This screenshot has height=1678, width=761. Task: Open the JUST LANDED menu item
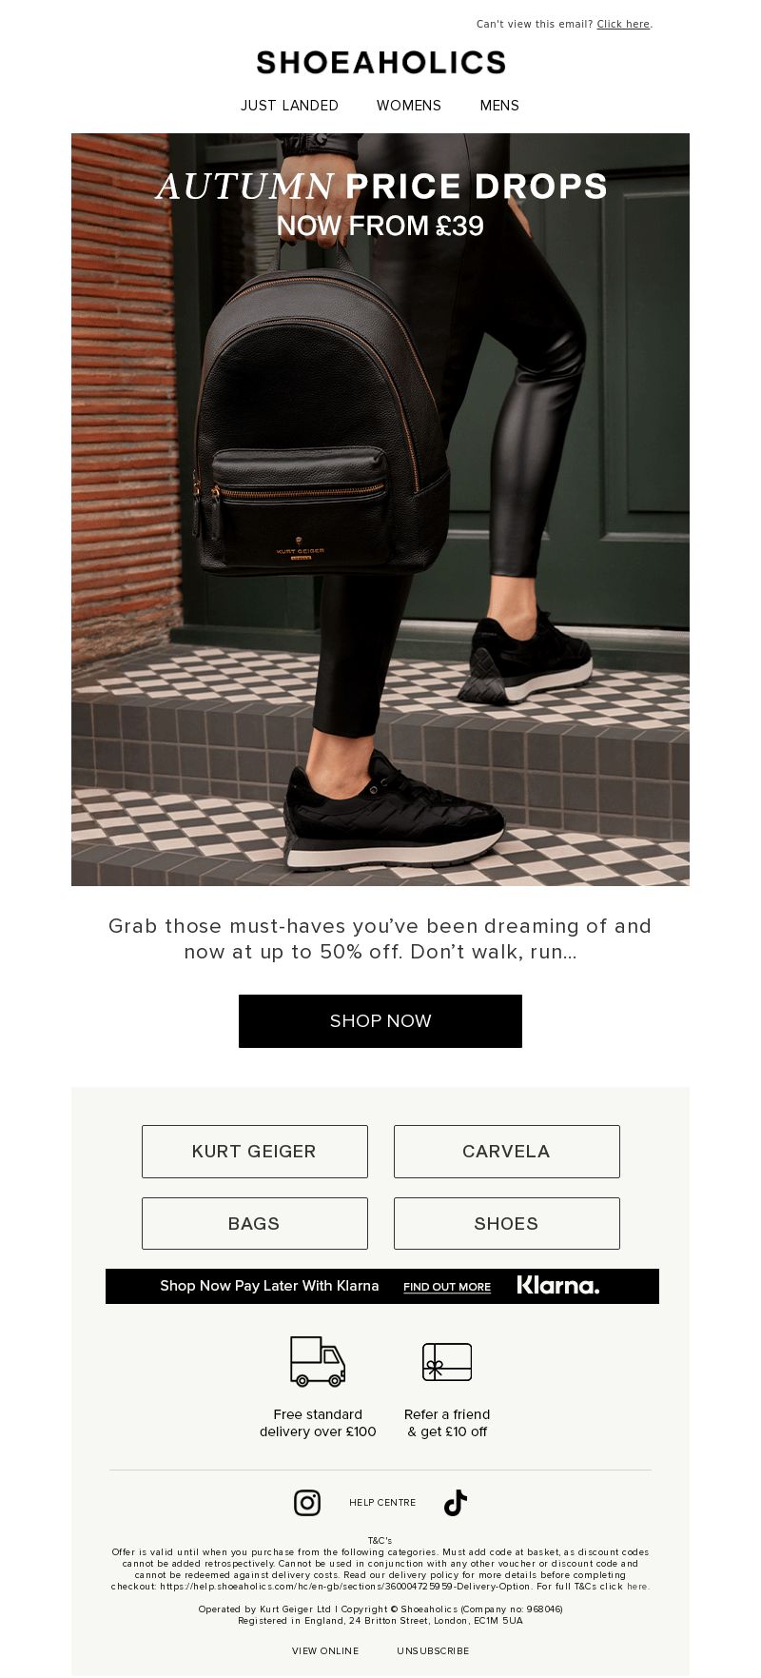coord(289,106)
